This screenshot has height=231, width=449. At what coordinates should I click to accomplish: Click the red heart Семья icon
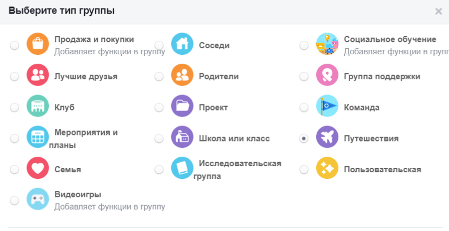[37, 168]
